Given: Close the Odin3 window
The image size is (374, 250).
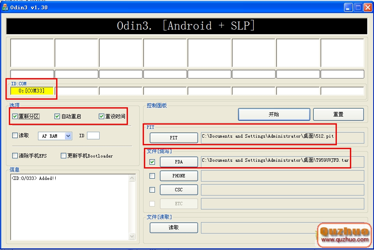Looking at the screenshot, I should [x=368, y=8].
